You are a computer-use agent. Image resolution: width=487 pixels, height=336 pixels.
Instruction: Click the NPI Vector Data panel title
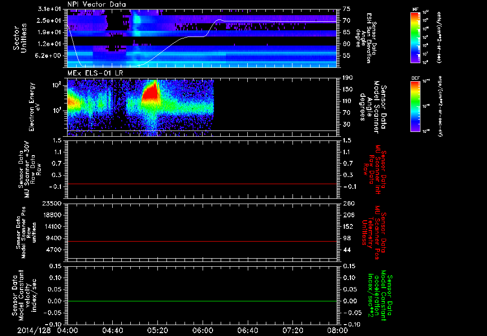97,4
